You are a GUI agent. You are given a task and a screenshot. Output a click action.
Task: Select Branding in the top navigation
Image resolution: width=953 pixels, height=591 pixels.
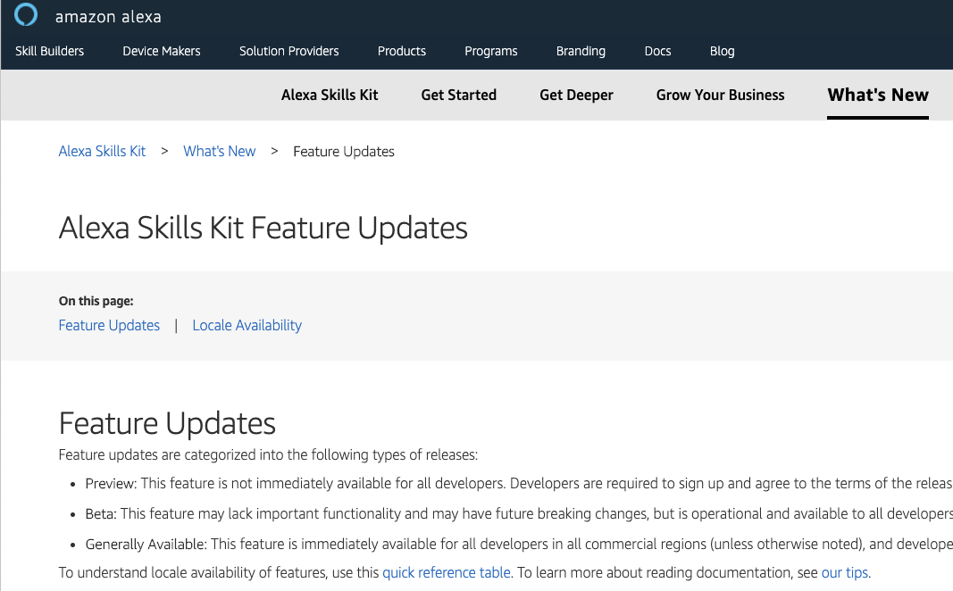tap(581, 51)
